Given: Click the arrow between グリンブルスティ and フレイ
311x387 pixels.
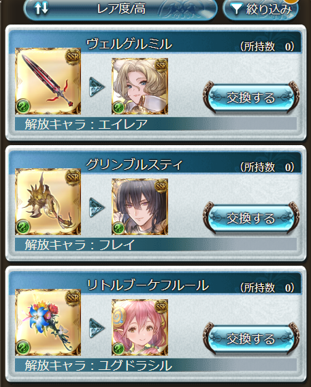Looking at the screenshot, I should (97, 207).
